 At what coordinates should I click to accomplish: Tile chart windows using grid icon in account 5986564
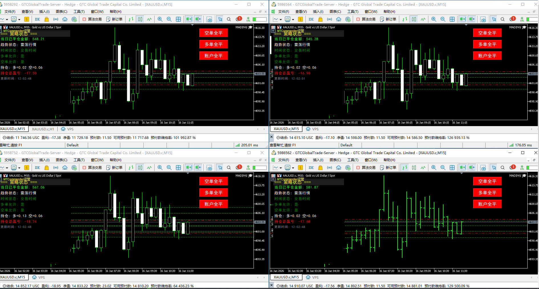pyautogui.click(x=452, y=19)
